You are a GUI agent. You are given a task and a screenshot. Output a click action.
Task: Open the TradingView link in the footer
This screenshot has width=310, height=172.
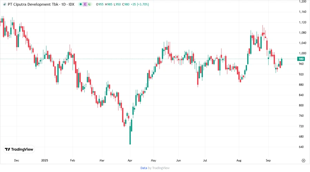click(161, 168)
